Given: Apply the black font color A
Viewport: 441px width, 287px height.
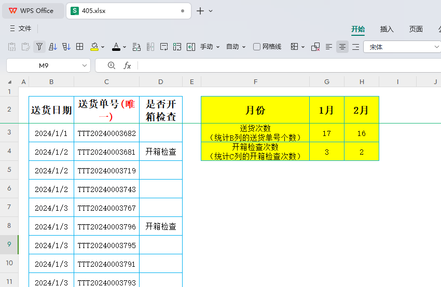Looking at the screenshot, I should (116, 47).
